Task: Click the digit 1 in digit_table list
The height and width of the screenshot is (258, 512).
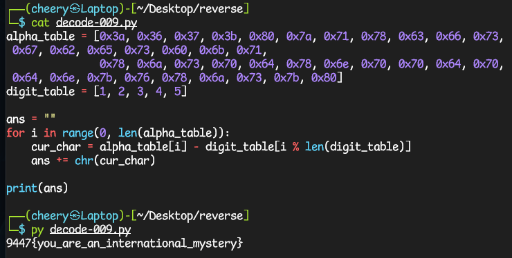Action: point(103,91)
